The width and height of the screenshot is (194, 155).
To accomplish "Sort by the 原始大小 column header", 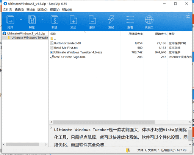I will [x=161, y=34].
